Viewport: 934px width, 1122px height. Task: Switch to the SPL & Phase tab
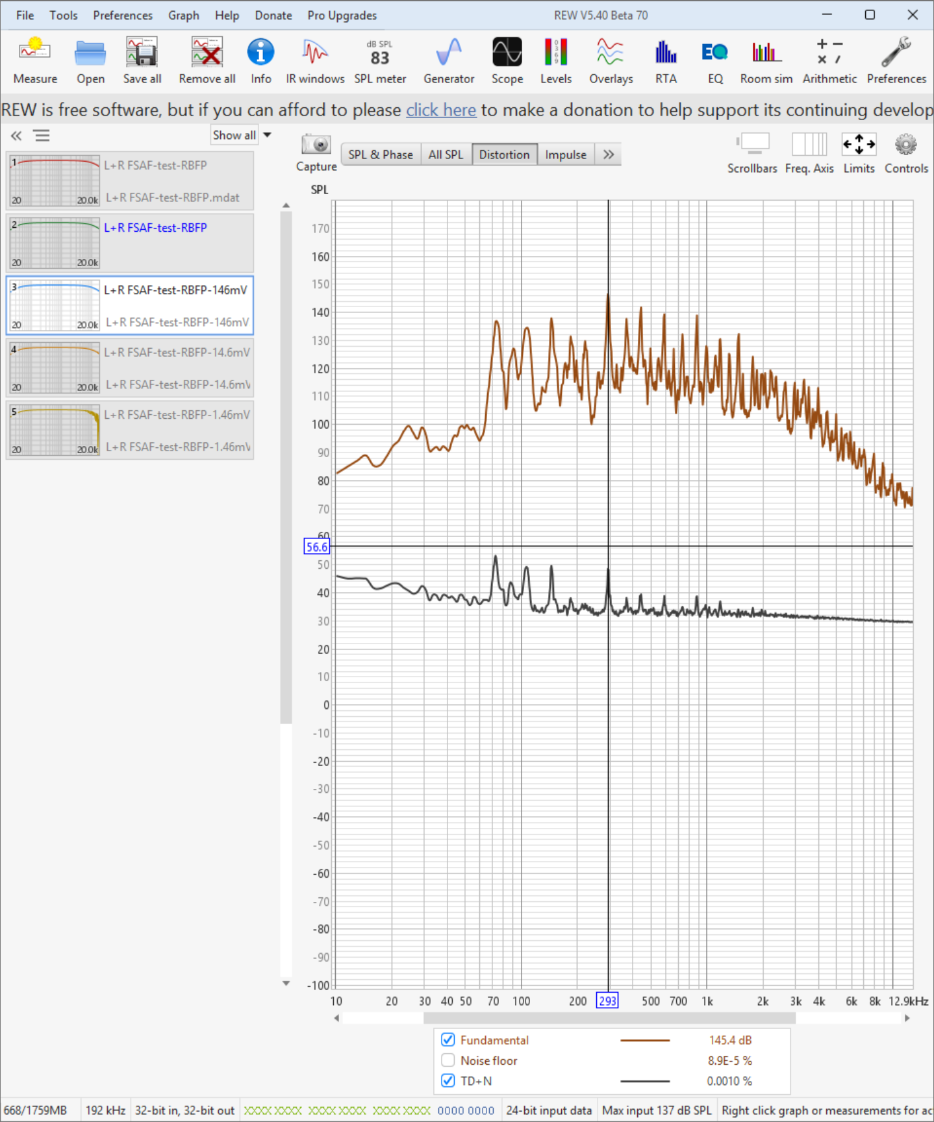tap(381, 155)
